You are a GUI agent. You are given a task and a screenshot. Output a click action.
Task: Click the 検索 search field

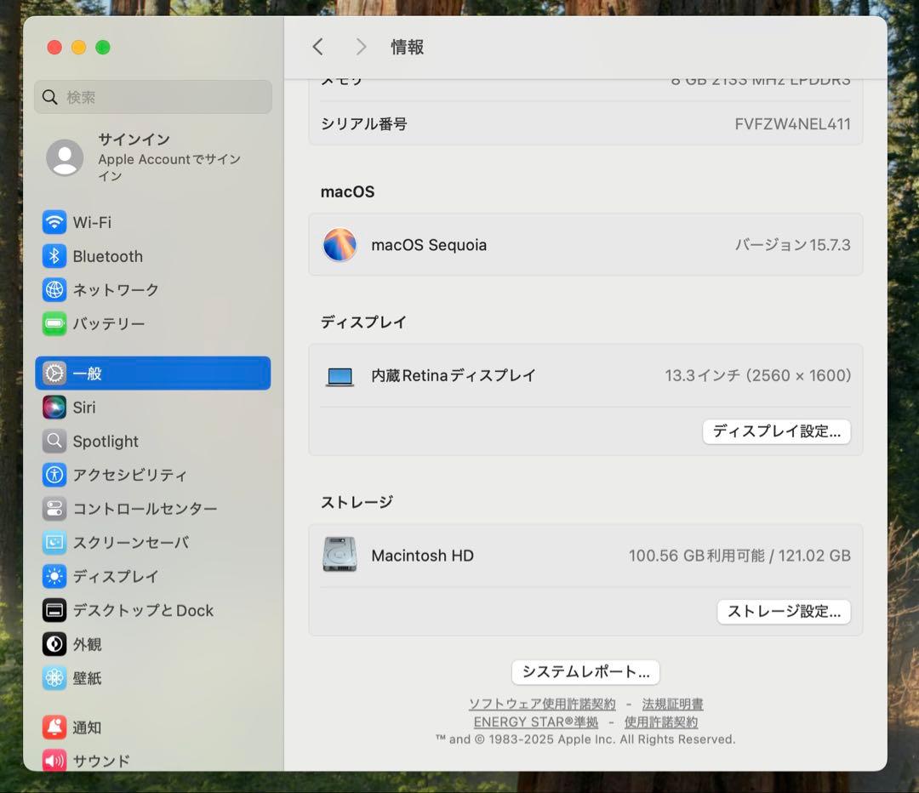click(x=152, y=96)
